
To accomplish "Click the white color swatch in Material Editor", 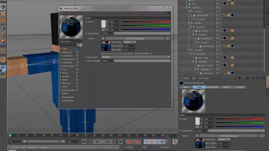I will click(103, 24).
